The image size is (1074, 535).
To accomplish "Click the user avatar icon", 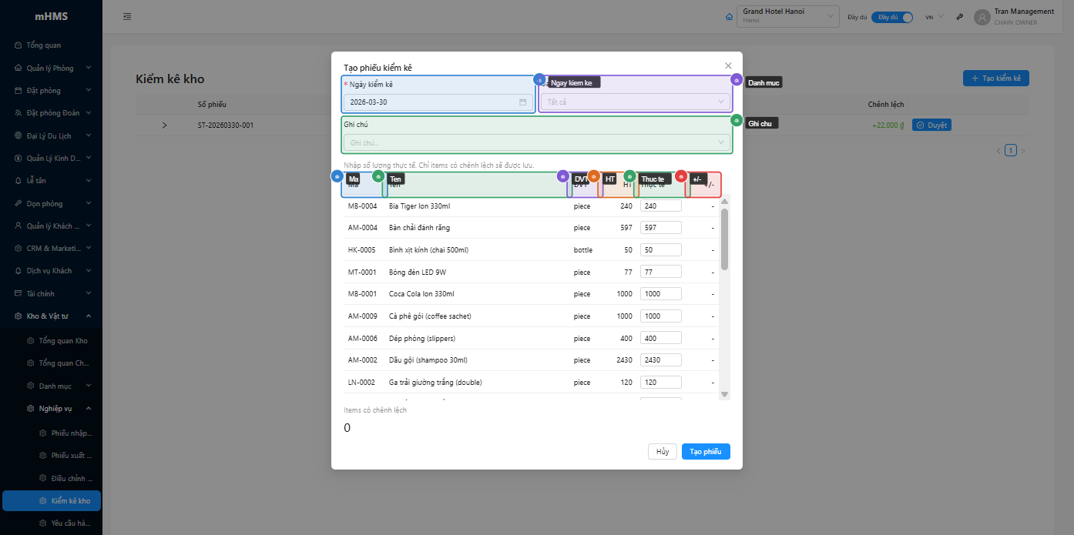I will 982,17.
